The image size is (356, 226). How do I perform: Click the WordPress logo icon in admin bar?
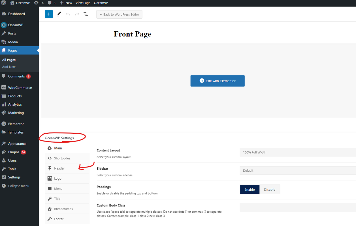tap(3, 3)
